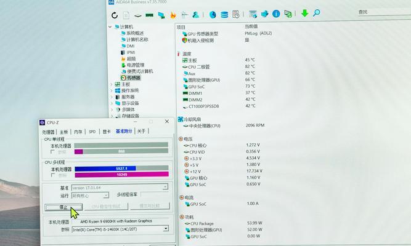The width and height of the screenshot is (411, 246).
Task: Switch to the 处理器 tab in CPU-Z
Action: point(49,132)
